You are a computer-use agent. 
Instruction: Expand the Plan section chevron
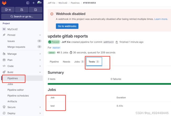[x=40, y=60]
